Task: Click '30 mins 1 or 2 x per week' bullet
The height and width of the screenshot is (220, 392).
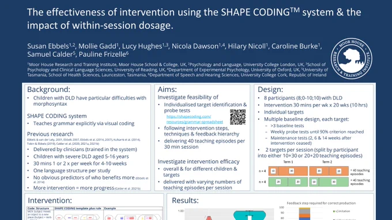Action: coord(80,164)
